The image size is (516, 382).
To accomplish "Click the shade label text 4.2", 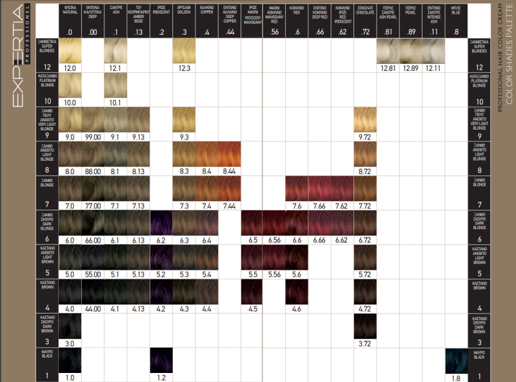I will pos(161,309).
